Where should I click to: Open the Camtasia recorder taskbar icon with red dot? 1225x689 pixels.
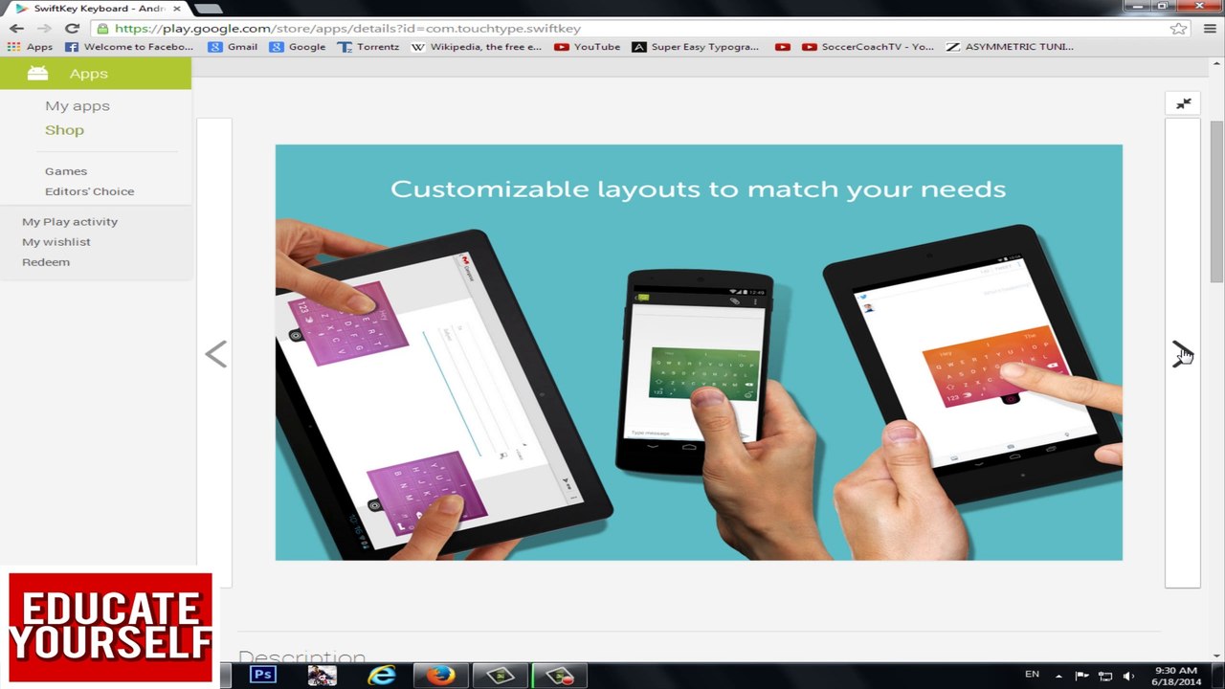coord(560,676)
